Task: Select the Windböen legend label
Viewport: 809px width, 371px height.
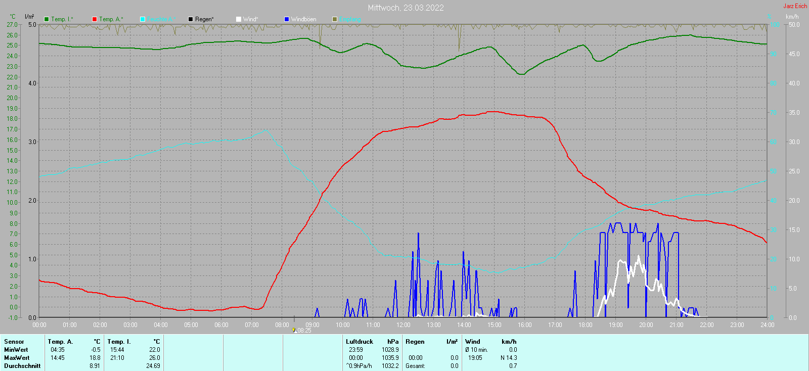Action: click(x=303, y=19)
